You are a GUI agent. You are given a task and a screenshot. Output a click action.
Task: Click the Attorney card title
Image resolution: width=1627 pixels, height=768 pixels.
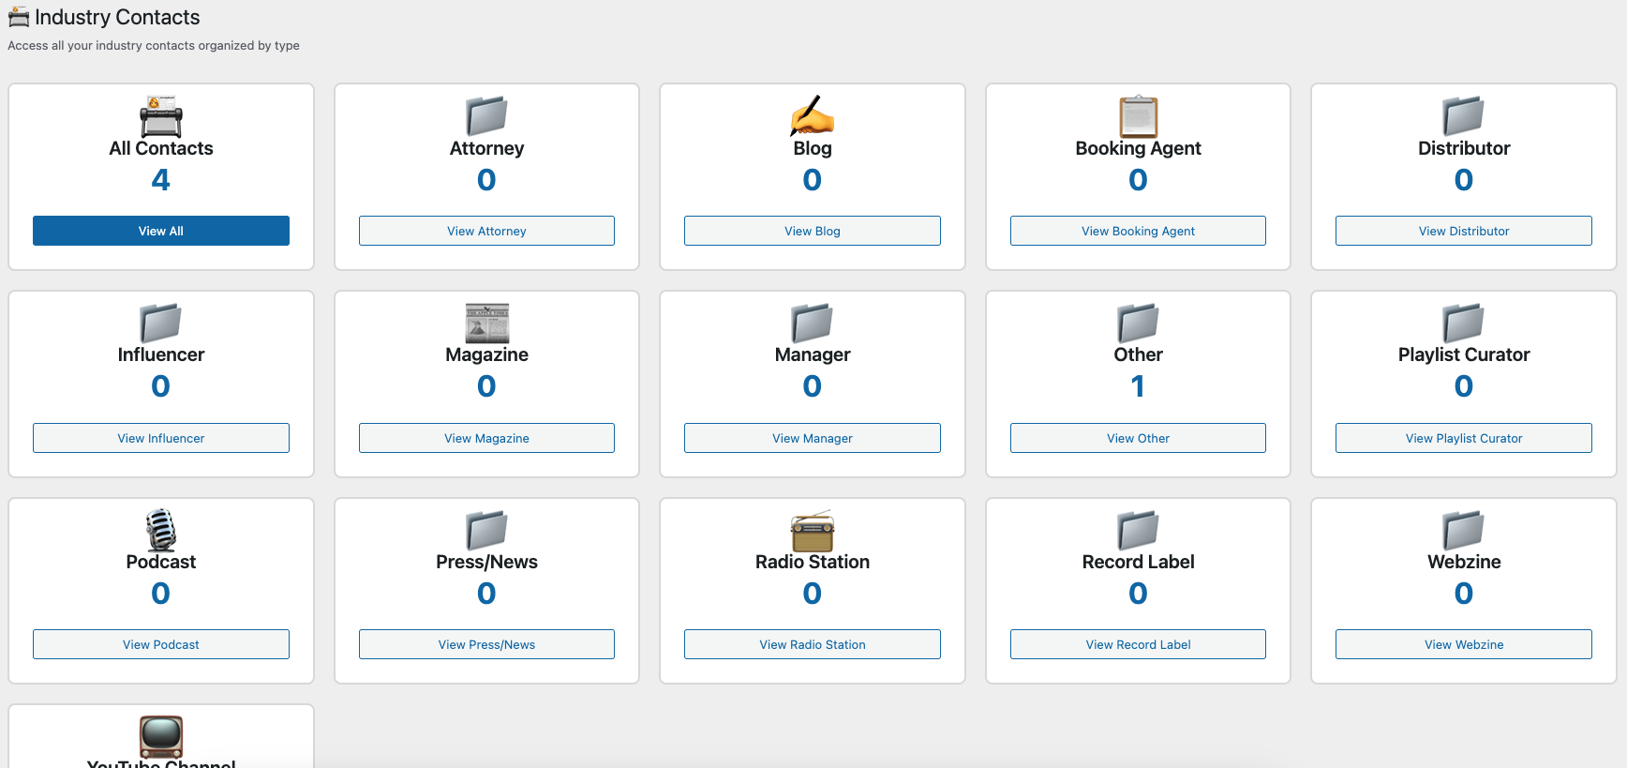tap(486, 148)
